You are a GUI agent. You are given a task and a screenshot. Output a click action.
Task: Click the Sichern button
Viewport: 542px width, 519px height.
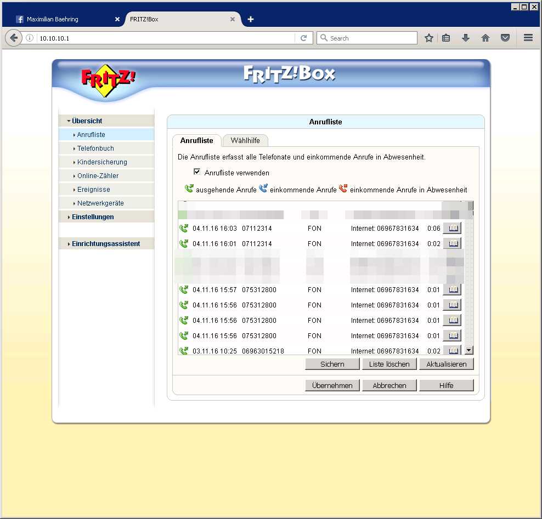click(332, 364)
